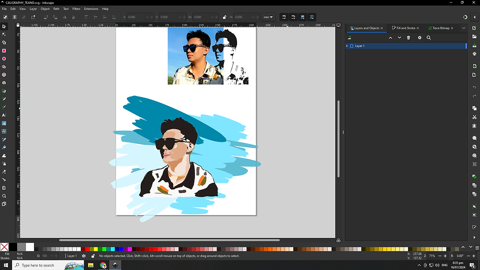480x270 pixels.
Task: Select the Connector tool
Action: 4,180
